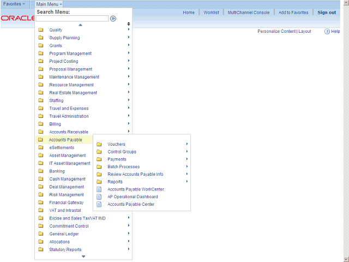This screenshot has width=349, height=262.
Task: Click the Accounts Payable WorkCenter page icon
Action: [x=99, y=189]
